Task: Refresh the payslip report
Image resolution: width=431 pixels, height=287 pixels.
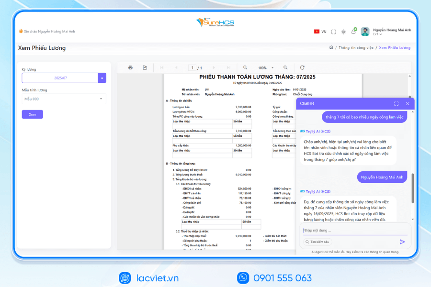Action: (302, 68)
